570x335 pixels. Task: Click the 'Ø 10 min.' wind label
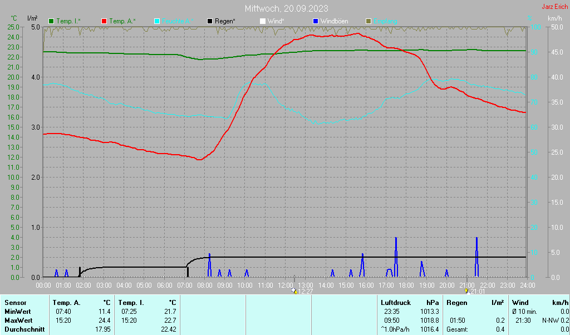[x=525, y=312]
